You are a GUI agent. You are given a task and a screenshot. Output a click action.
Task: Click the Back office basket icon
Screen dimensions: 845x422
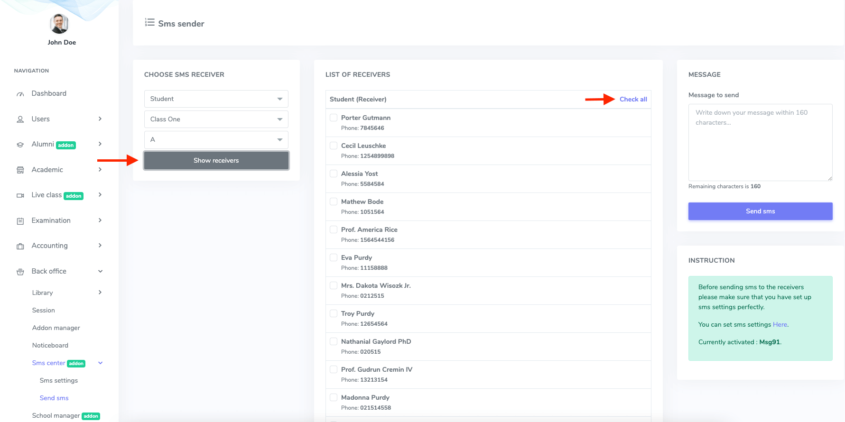[20, 272]
